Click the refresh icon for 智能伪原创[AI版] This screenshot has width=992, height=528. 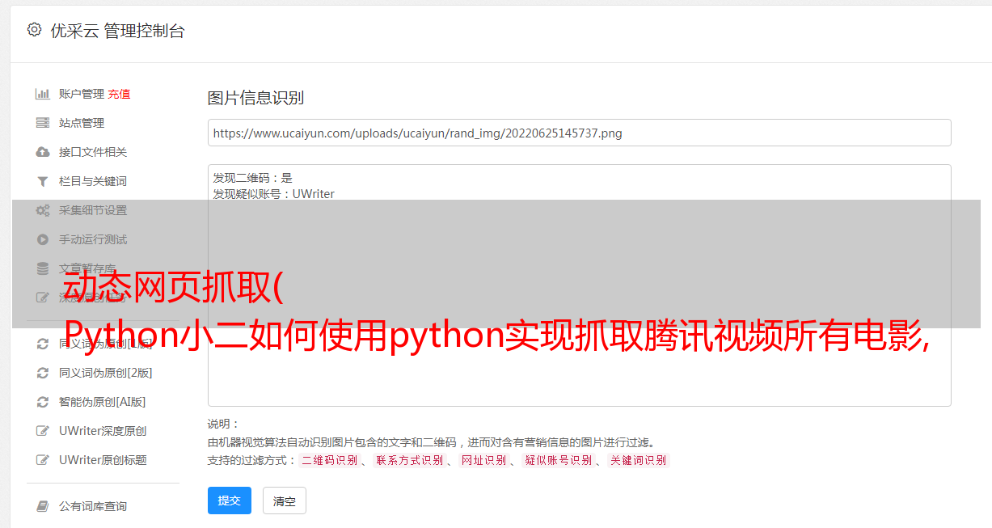(x=43, y=402)
